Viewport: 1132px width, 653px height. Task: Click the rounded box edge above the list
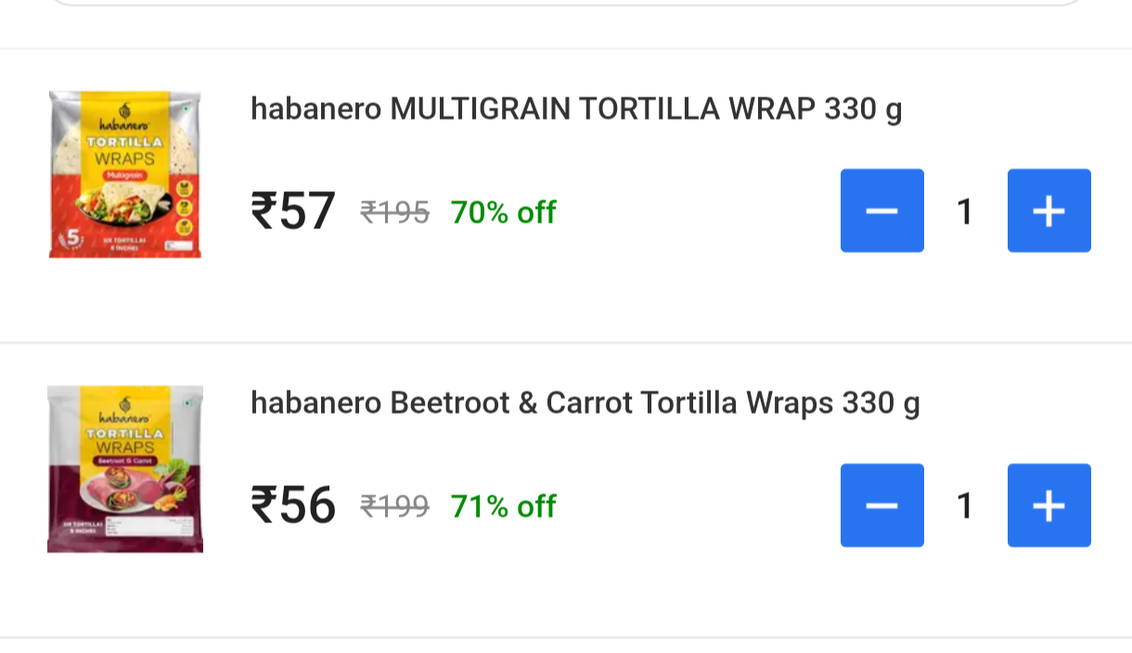(x=566, y=4)
